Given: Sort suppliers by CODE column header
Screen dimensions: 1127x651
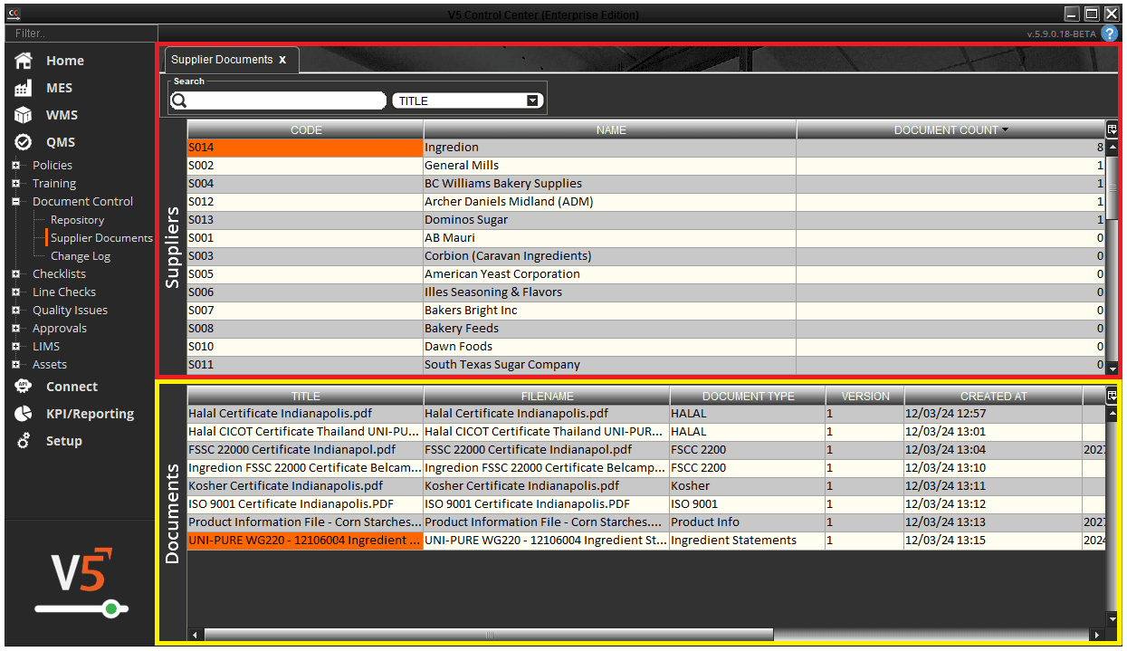Looking at the screenshot, I should [x=306, y=130].
